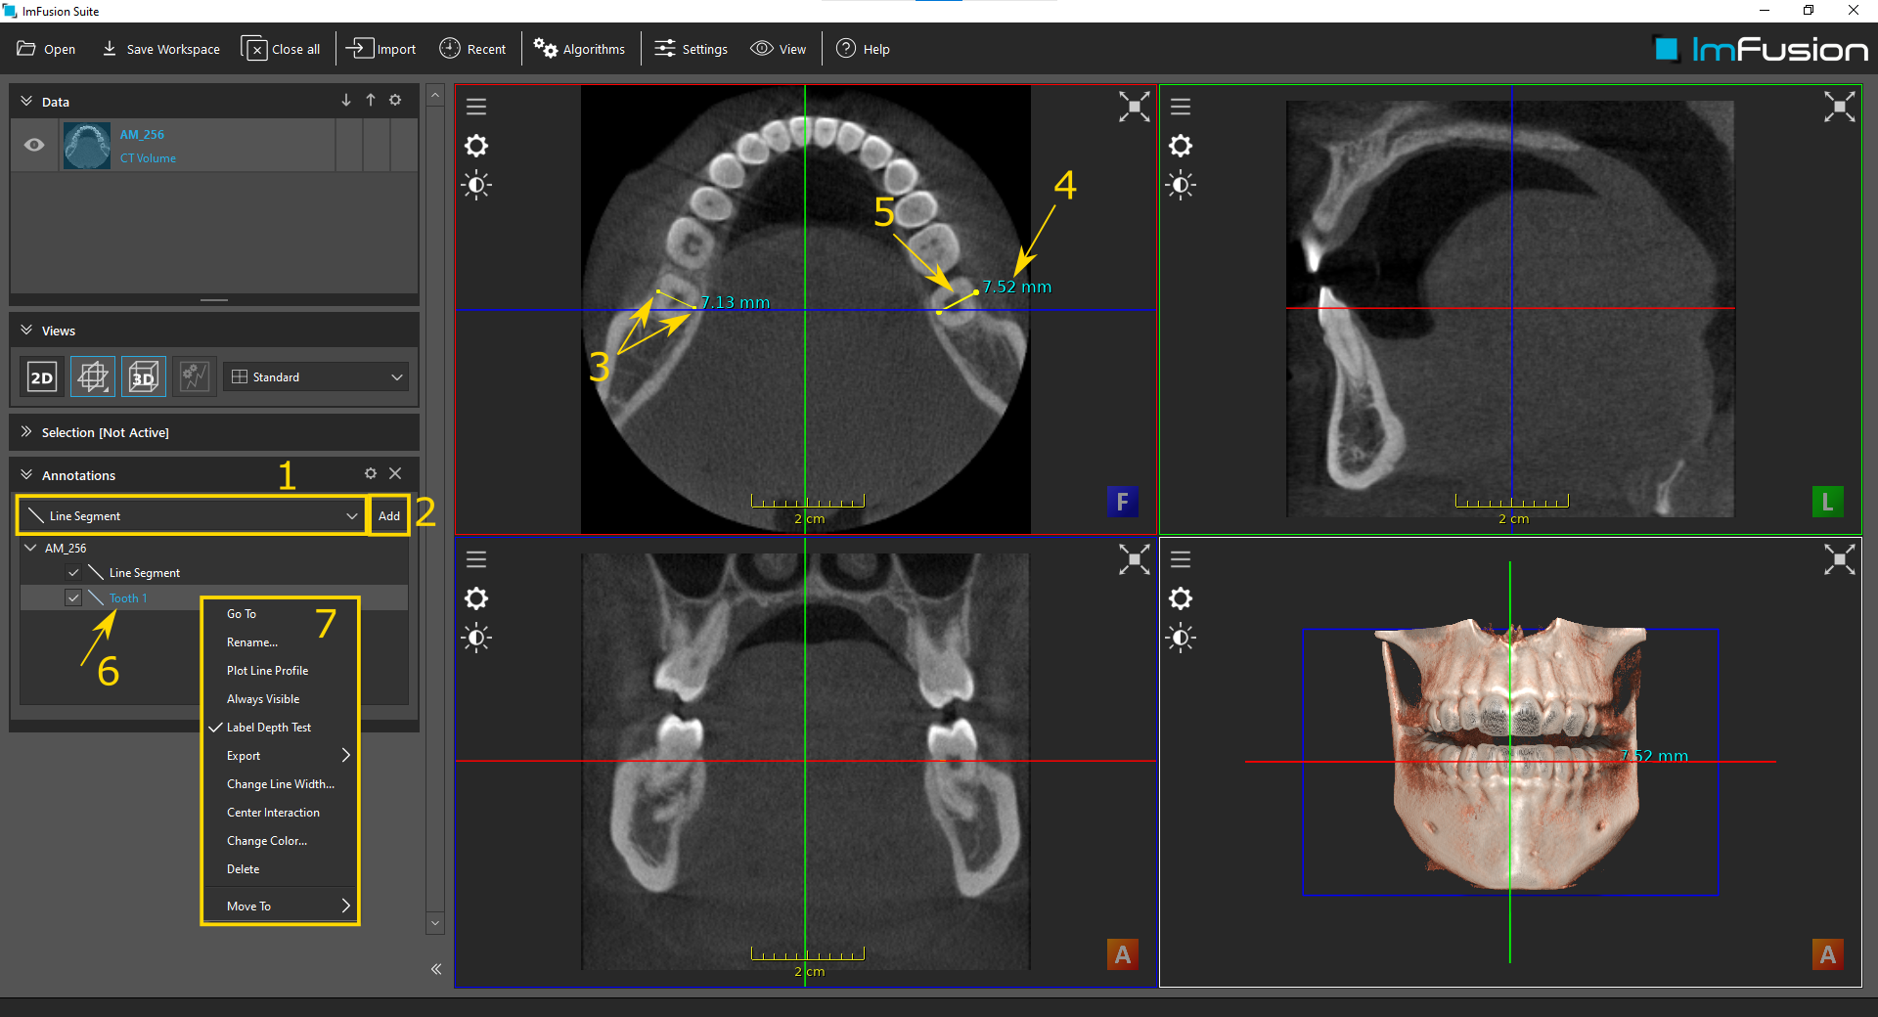Enable the 3D view icon
Screen dimensions: 1878x1017
click(144, 376)
